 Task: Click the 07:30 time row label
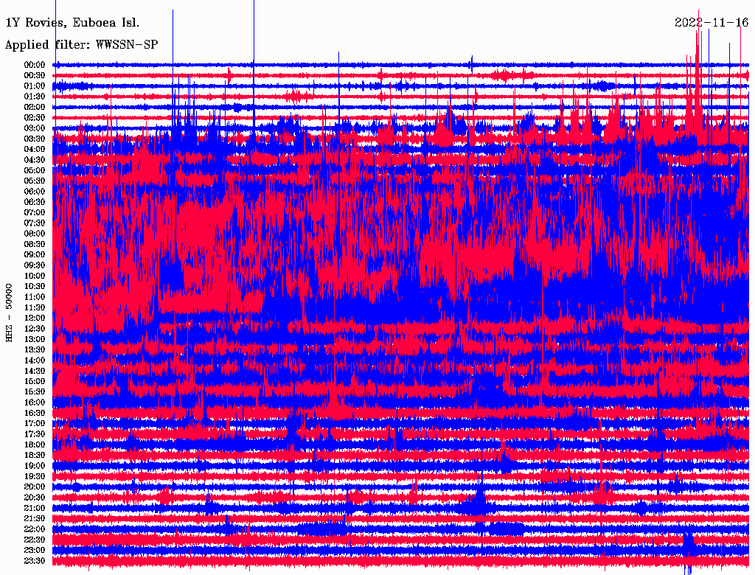35,223
